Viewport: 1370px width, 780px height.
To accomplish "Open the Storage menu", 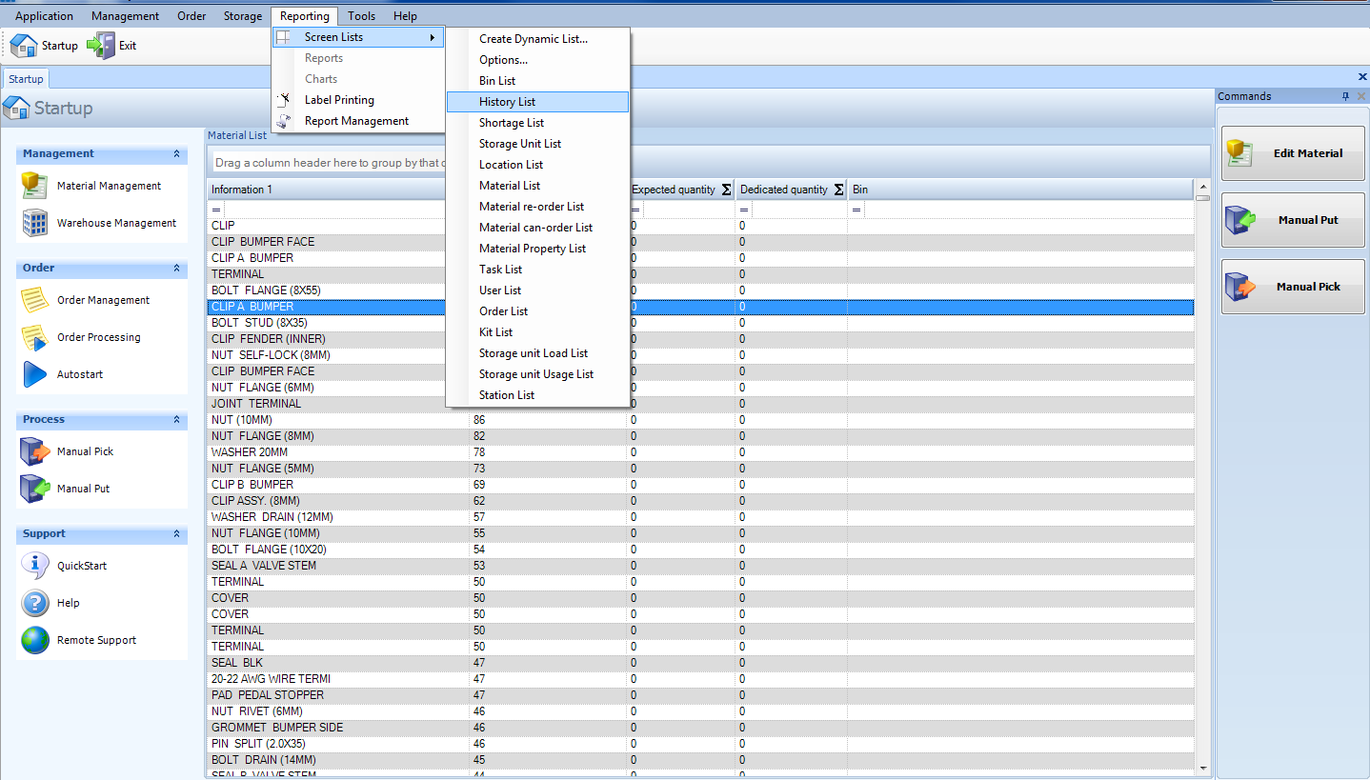I will click(x=242, y=16).
